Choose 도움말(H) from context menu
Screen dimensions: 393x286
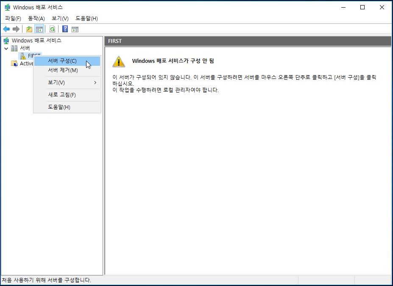[x=67, y=107]
